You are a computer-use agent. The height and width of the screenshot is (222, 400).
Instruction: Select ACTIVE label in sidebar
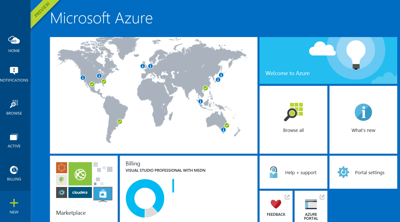coord(14,146)
